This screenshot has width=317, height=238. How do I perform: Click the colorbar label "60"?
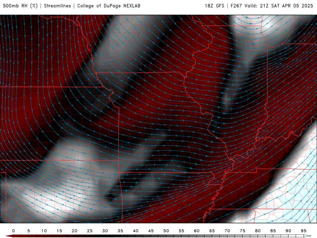[197, 231]
